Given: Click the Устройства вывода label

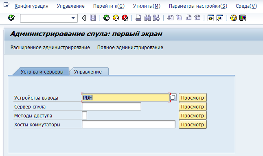Looking at the screenshot, I should [36, 98].
